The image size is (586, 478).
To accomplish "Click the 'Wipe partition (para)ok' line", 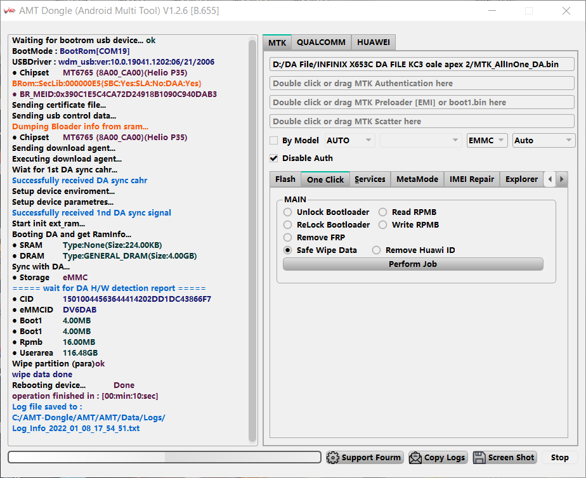I will point(58,364).
